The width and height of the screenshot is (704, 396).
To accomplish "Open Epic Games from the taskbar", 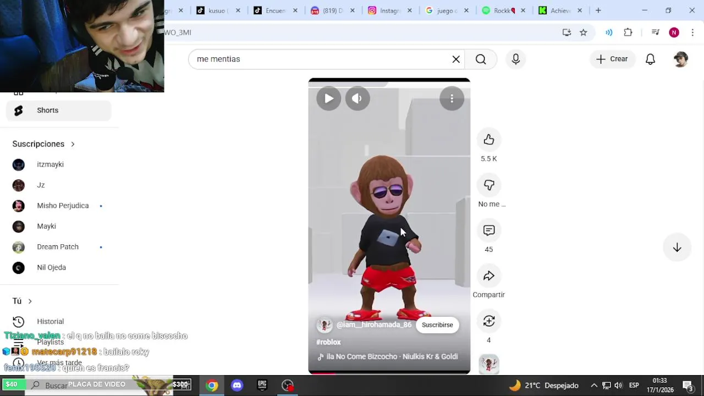I will coord(262,386).
